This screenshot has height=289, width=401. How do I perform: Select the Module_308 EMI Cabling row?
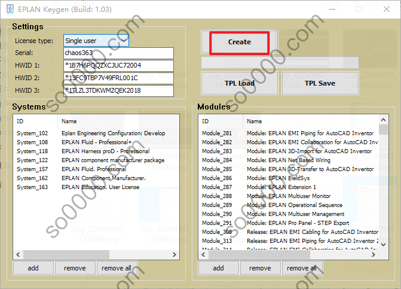289,232
